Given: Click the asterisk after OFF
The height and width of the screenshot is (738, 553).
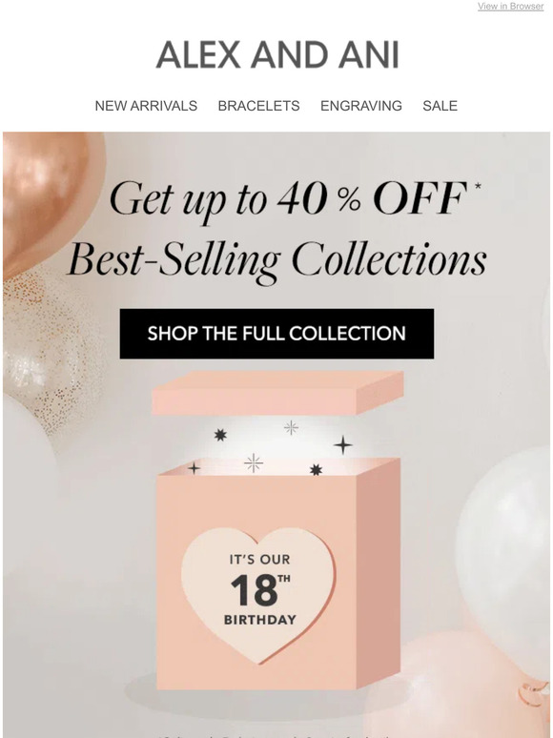Looking at the screenshot, I should tap(478, 186).
